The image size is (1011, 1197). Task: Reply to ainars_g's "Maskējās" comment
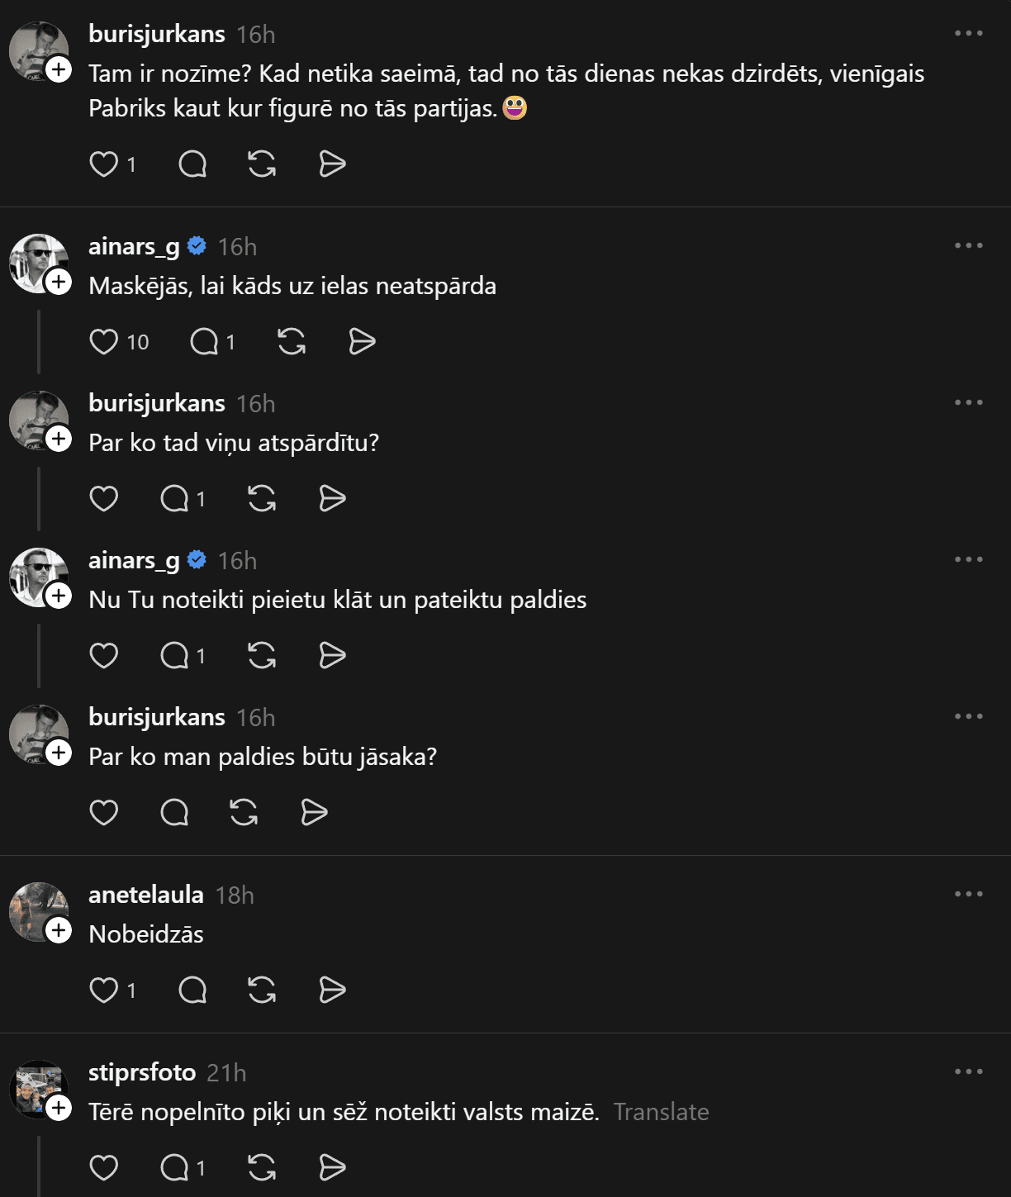204,342
